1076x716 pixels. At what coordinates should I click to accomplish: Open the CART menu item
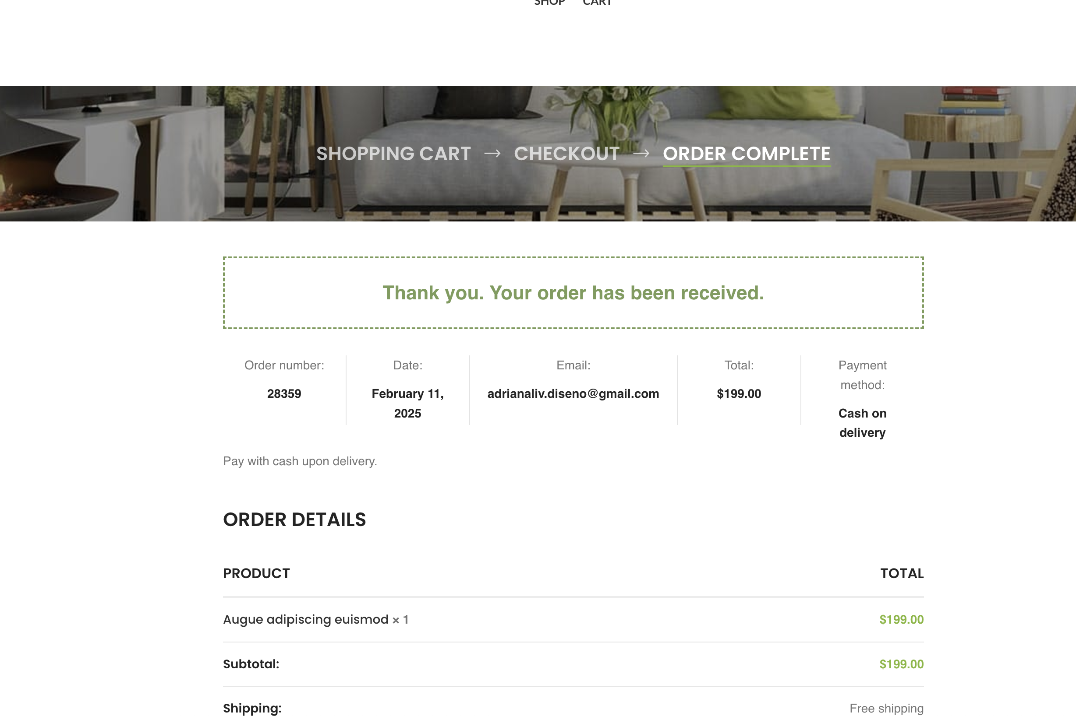[x=597, y=2]
